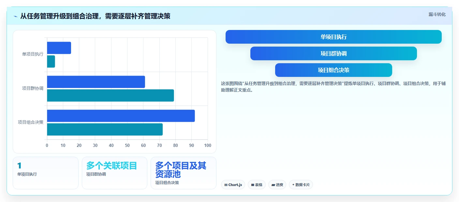This screenshot has width=459, height=202.
Task: Click the x-axis tick label 60
Action: click(x=143, y=145)
